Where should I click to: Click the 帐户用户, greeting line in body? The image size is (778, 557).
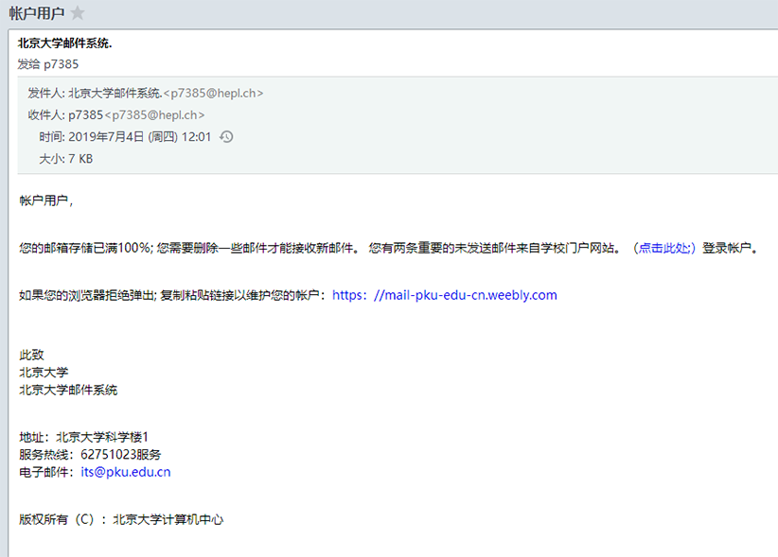coord(45,200)
